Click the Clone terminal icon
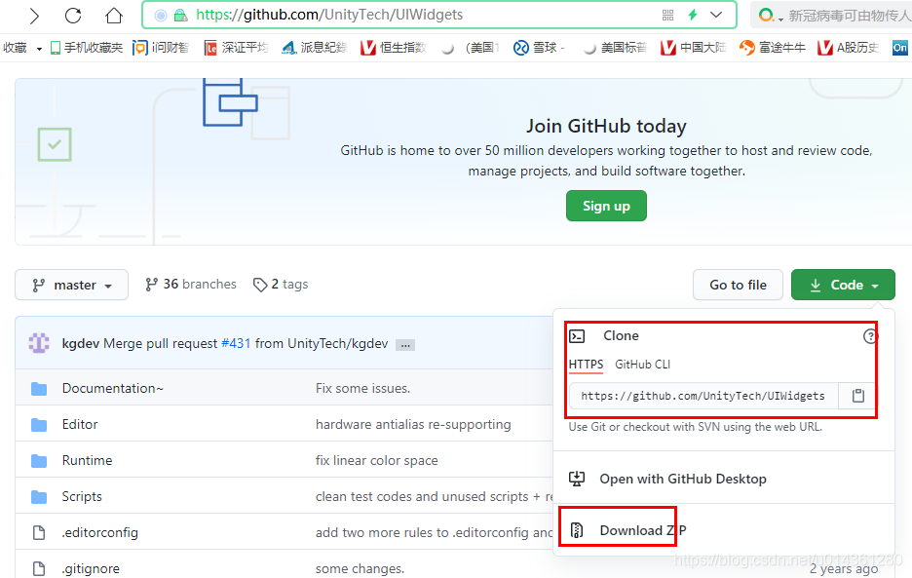 coord(577,336)
